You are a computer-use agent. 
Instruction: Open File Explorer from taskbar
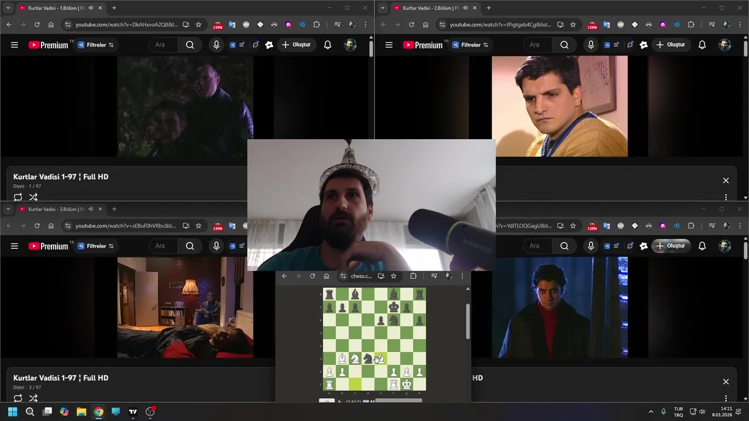81,412
